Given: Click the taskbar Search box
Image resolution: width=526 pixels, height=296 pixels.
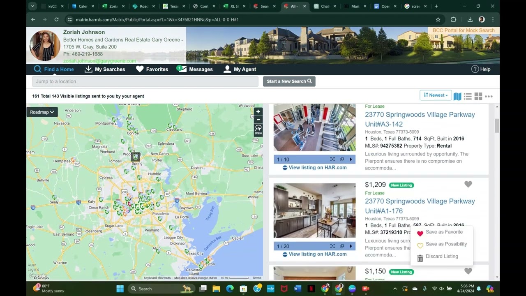Looking at the screenshot, I should (x=161, y=289).
